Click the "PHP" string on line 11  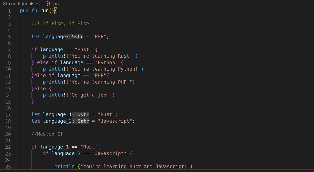point(99,76)
